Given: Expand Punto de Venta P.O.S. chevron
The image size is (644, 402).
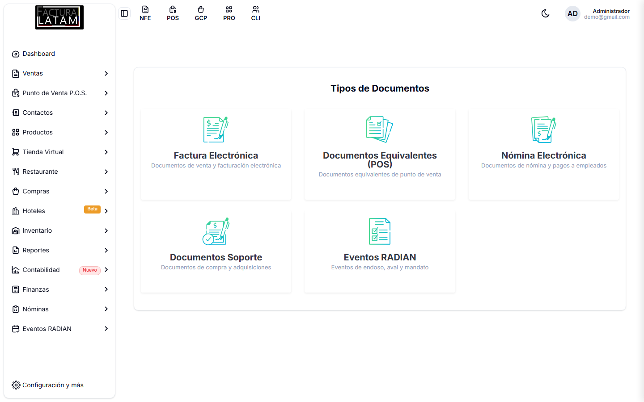Looking at the screenshot, I should click(106, 93).
